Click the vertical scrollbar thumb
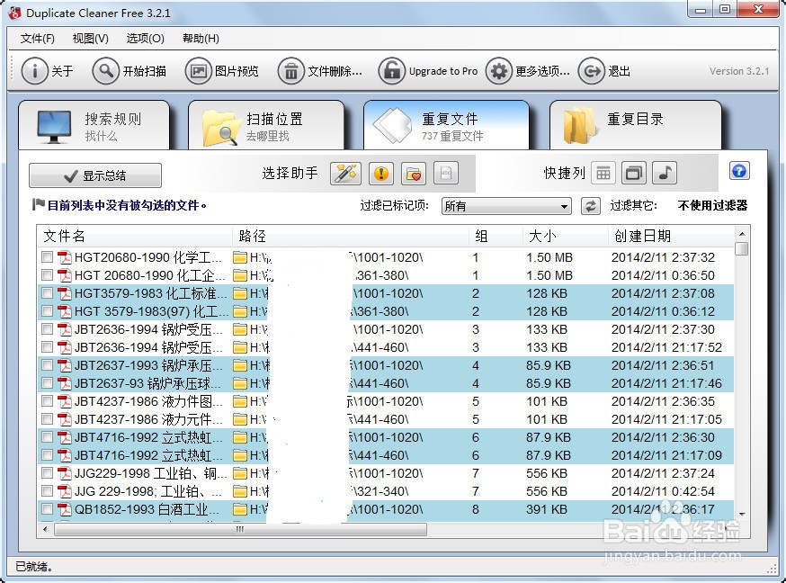 [742, 248]
